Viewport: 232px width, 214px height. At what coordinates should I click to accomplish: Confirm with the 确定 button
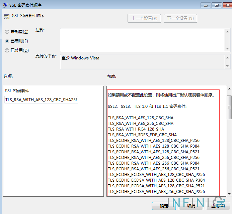pyautogui.click(x=164, y=206)
